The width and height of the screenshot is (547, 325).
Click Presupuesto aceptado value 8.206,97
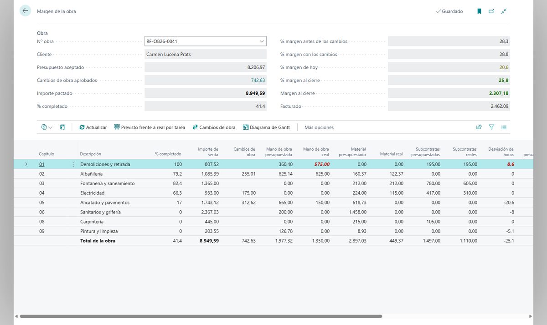pos(256,67)
